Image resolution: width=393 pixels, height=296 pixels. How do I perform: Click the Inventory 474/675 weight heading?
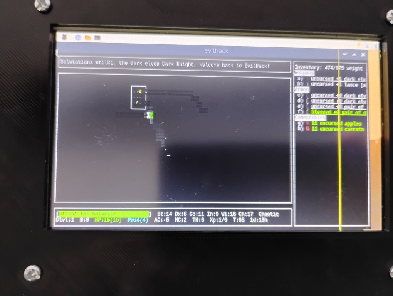click(x=329, y=67)
